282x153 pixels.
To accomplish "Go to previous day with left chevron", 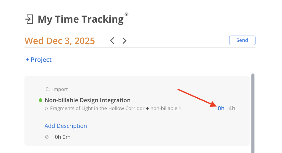I will click(x=112, y=41).
